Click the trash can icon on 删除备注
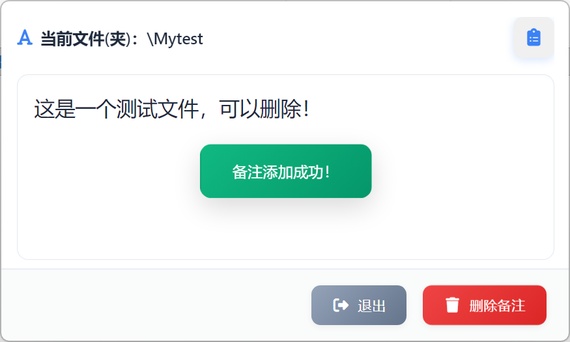Image resolution: width=570 pixels, height=342 pixels. 452,305
